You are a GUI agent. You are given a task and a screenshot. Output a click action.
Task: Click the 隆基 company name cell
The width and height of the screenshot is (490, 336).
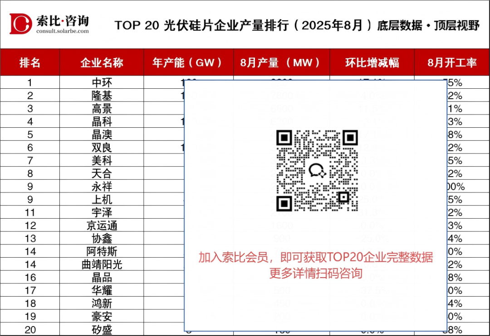(x=102, y=96)
